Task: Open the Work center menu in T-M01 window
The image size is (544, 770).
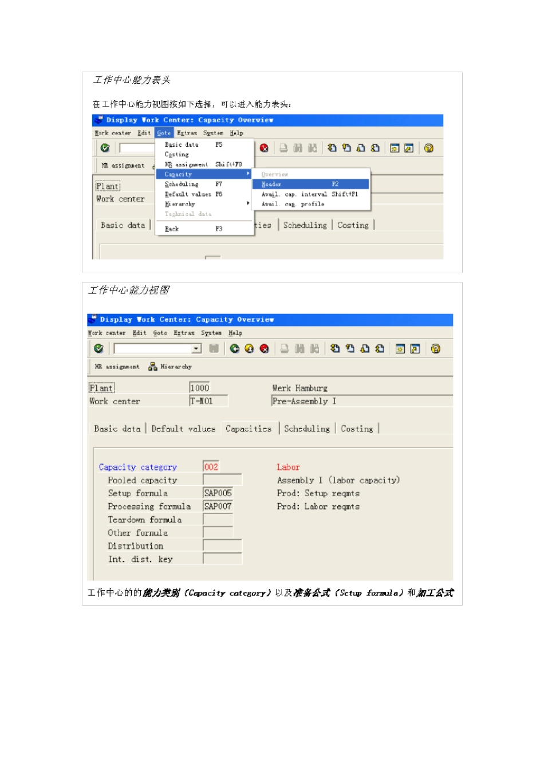Action: 107,333
